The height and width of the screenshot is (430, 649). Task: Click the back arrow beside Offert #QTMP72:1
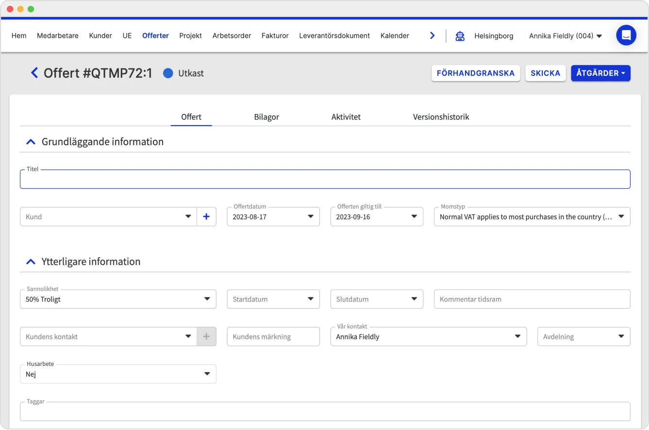coord(34,73)
